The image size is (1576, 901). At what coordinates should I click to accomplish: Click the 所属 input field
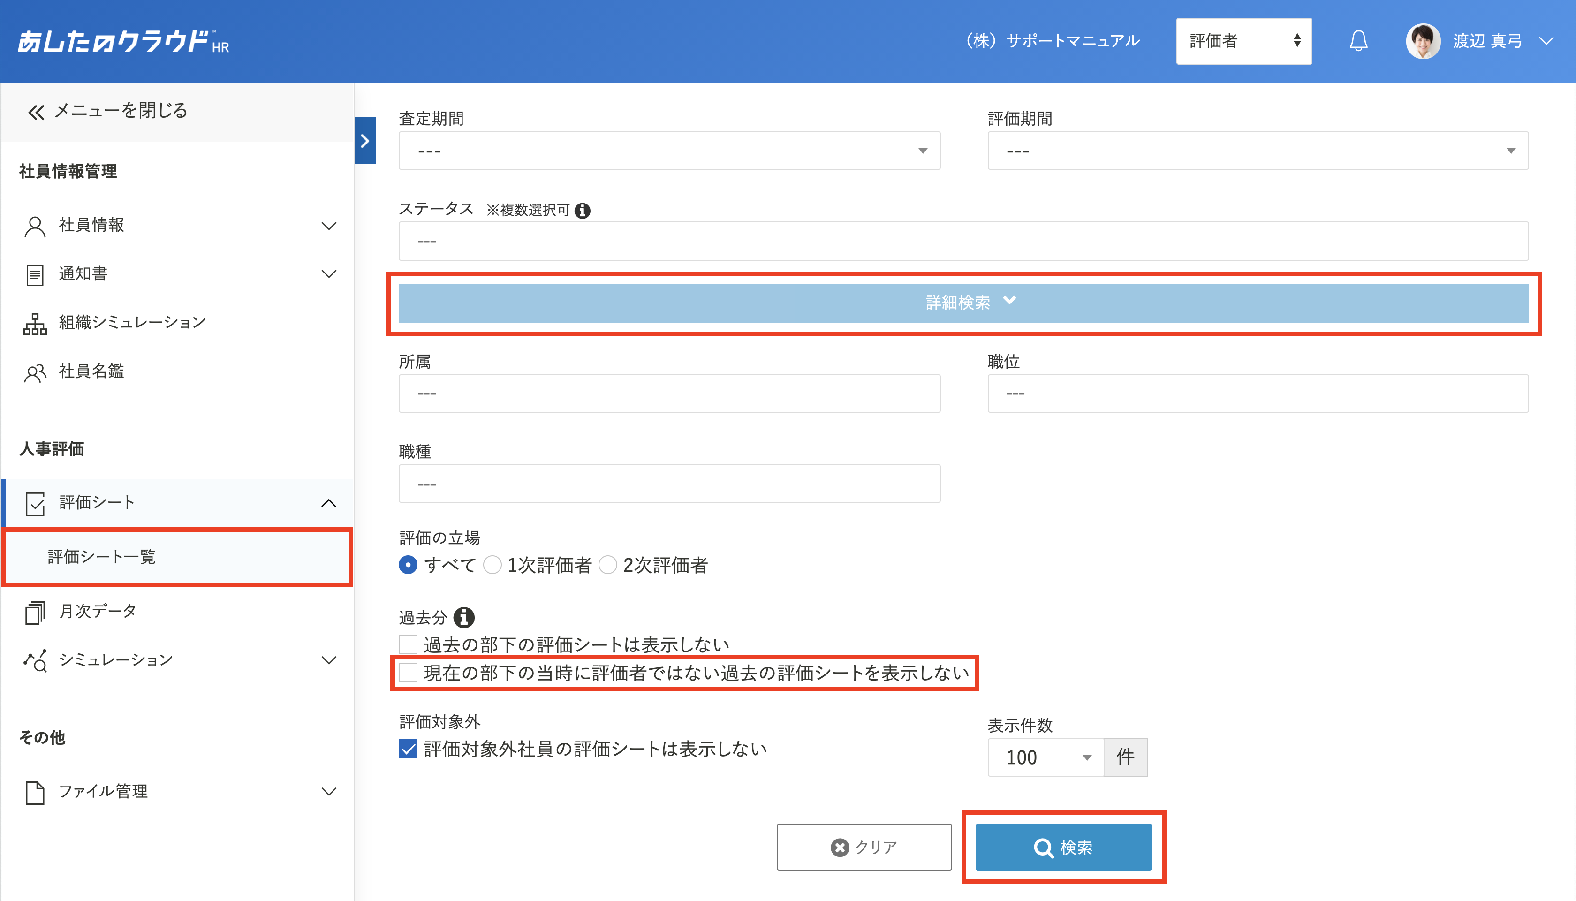[669, 393]
